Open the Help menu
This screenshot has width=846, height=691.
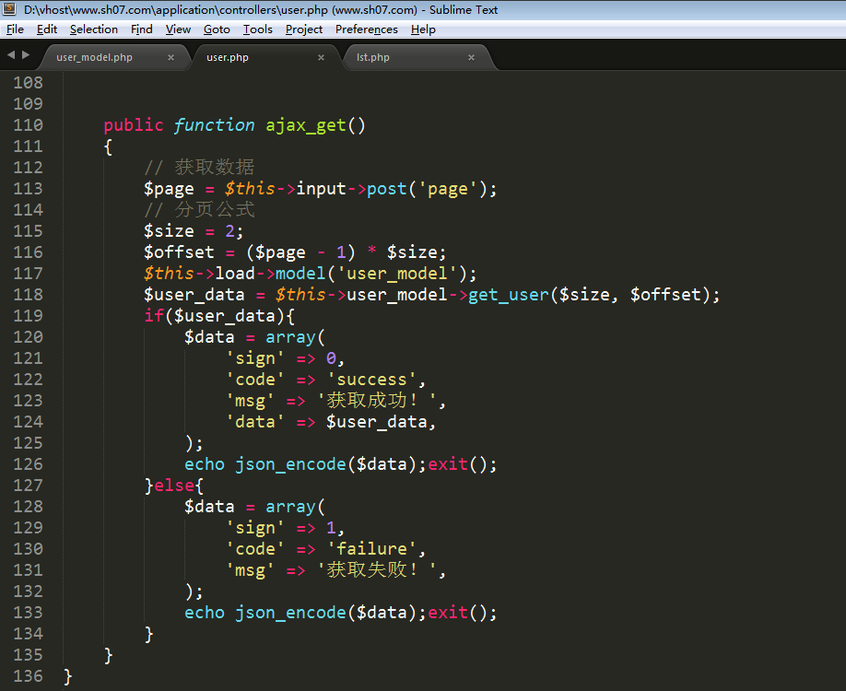tap(423, 29)
